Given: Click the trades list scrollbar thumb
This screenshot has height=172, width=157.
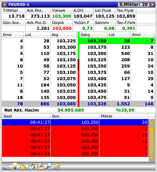Looking at the screenshot, I should point(152,129).
